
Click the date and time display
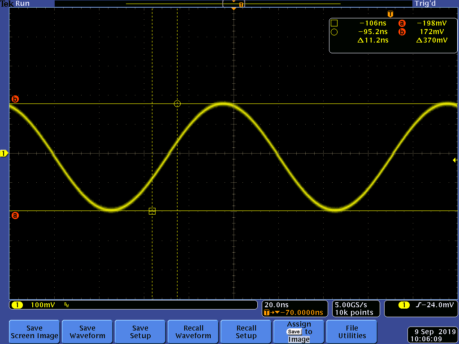(433, 335)
